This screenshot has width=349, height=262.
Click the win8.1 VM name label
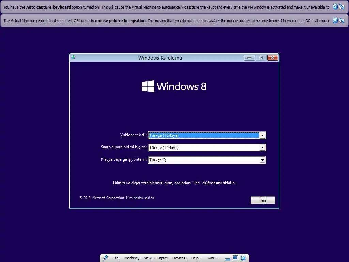213,258
